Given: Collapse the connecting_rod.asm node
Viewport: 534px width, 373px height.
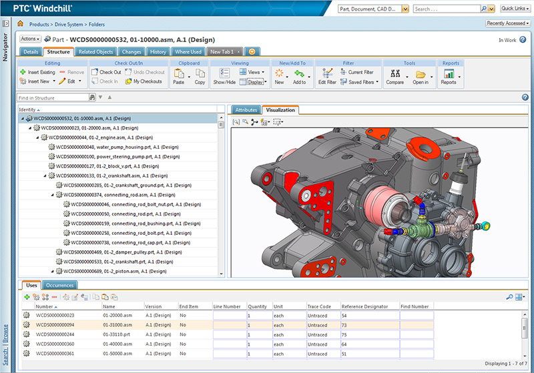Looking at the screenshot, I should [53, 195].
